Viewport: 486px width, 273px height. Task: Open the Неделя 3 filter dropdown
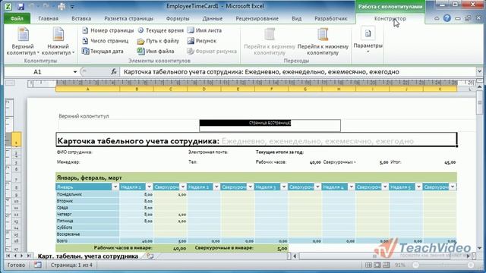click(283, 187)
